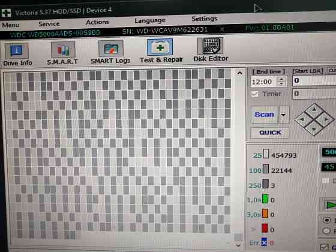The height and width of the screenshot is (252, 336).
Task: Click the up arrow of navigation diamond
Action: click(314, 110)
